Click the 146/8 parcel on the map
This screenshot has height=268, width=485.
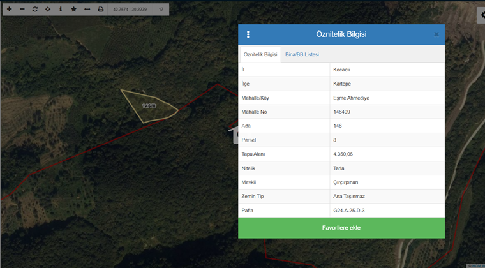(148, 105)
